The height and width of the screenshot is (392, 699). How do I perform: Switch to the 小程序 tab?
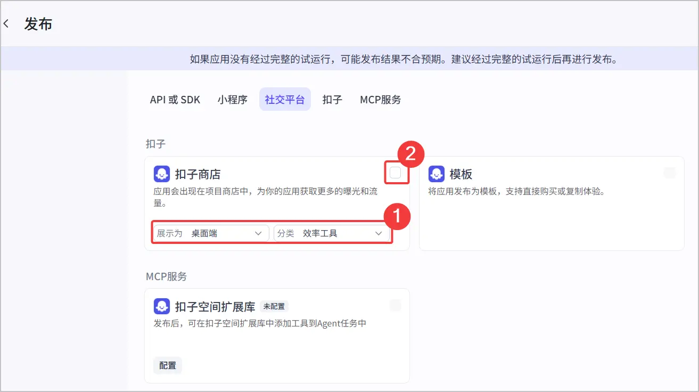click(x=233, y=100)
